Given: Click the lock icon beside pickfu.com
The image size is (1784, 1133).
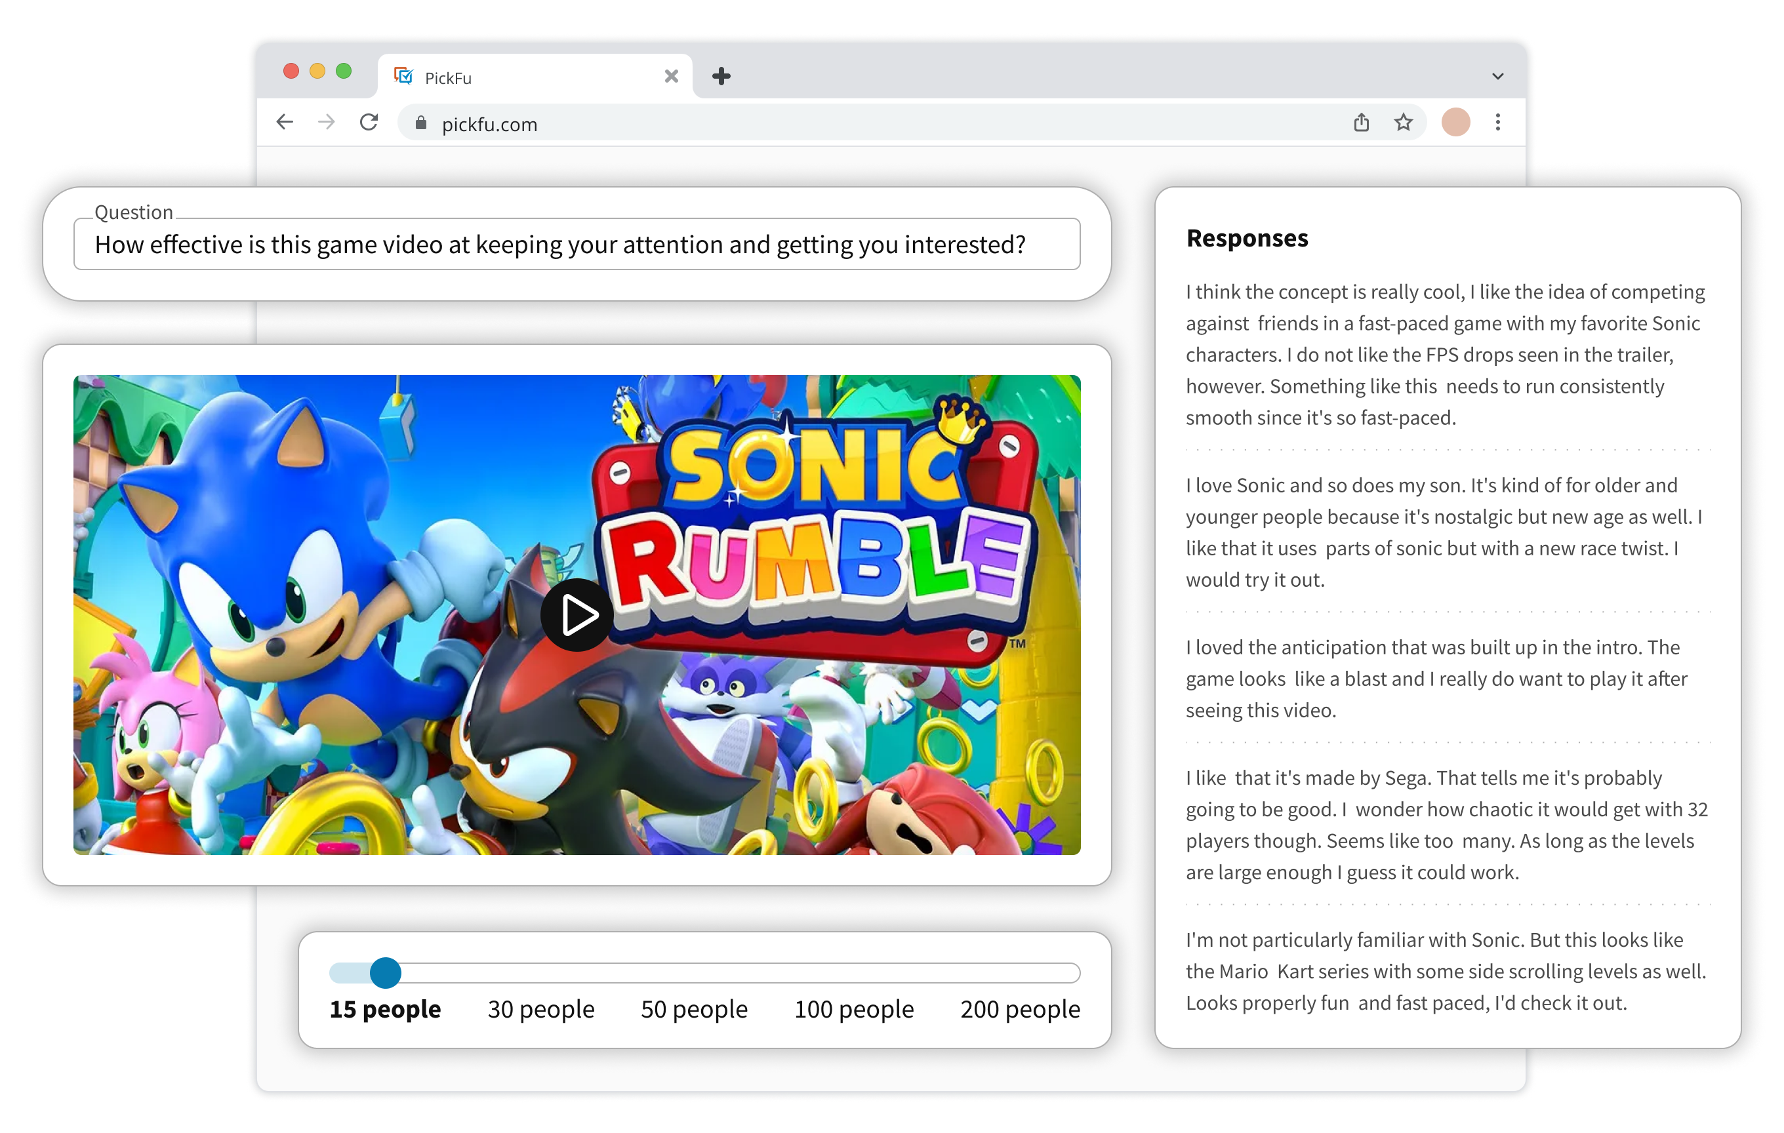Looking at the screenshot, I should [x=421, y=124].
